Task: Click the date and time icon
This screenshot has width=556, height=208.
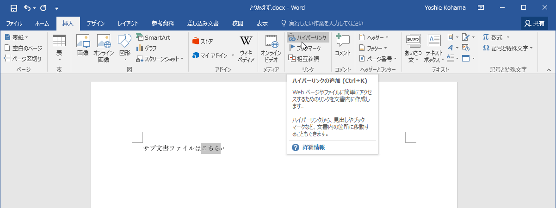Action: click(x=466, y=48)
